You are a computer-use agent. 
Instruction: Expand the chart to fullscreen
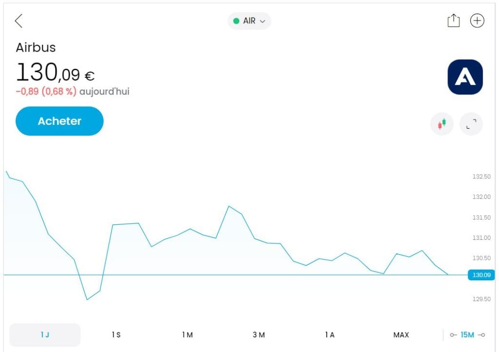tap(470, 124)
